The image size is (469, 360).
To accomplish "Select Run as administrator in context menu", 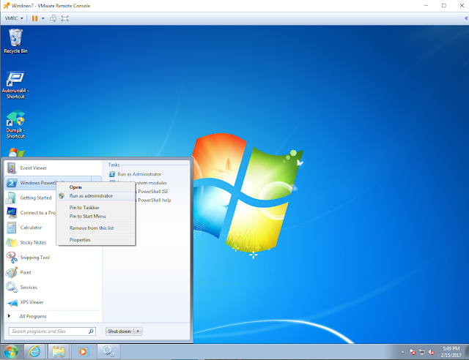I will click(96, 196).
